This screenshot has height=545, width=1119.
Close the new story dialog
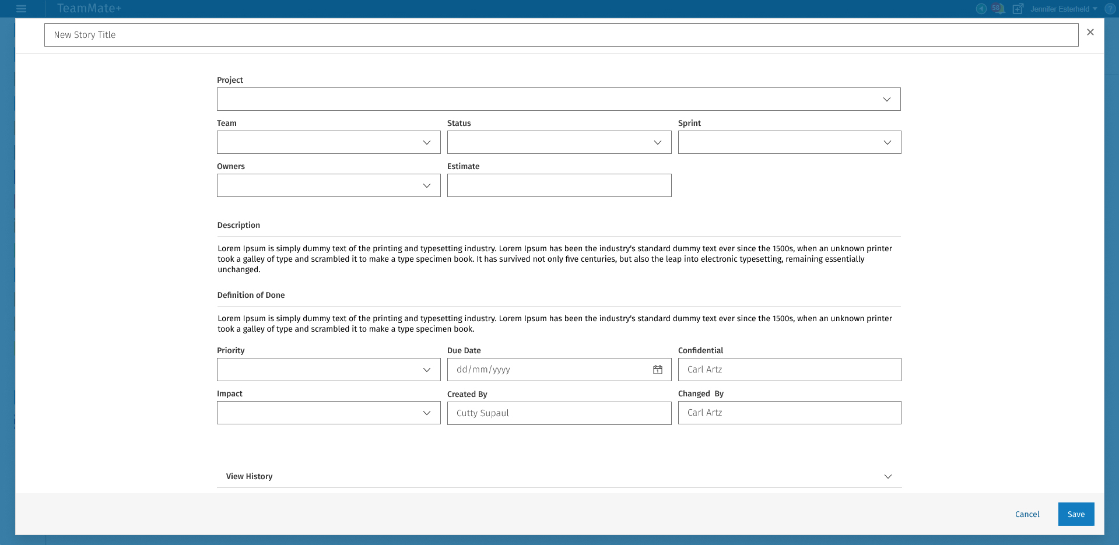[1090, 33]
